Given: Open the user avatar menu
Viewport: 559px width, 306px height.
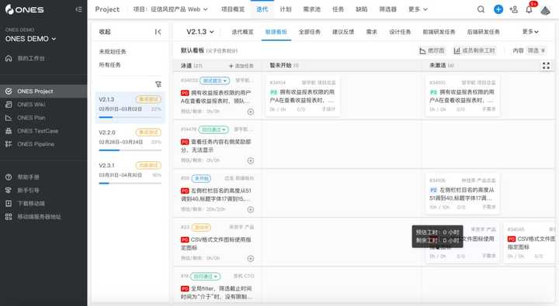Looking at the screenshot, I should click(546, 10).
